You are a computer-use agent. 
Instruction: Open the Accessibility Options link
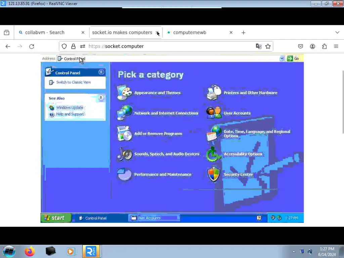click(243, 154)
